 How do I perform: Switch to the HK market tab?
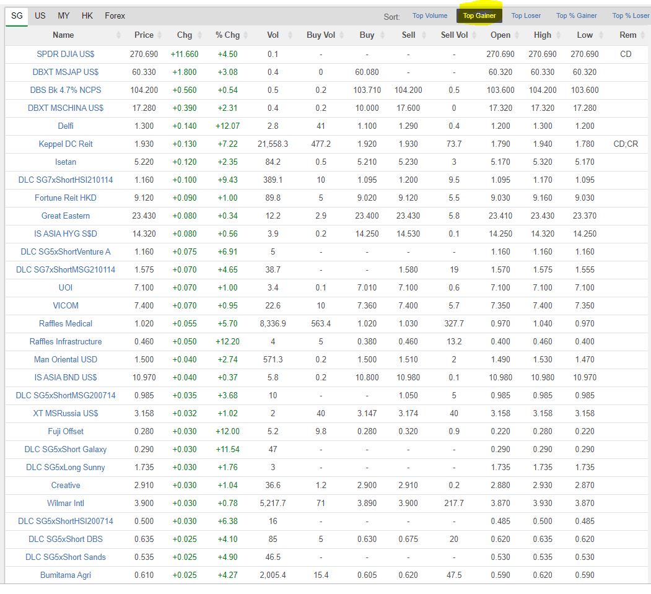tap(87, 15)
